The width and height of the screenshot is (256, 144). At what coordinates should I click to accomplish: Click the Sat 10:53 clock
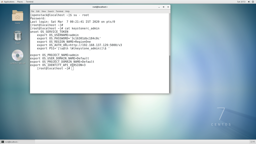[241, 2]
